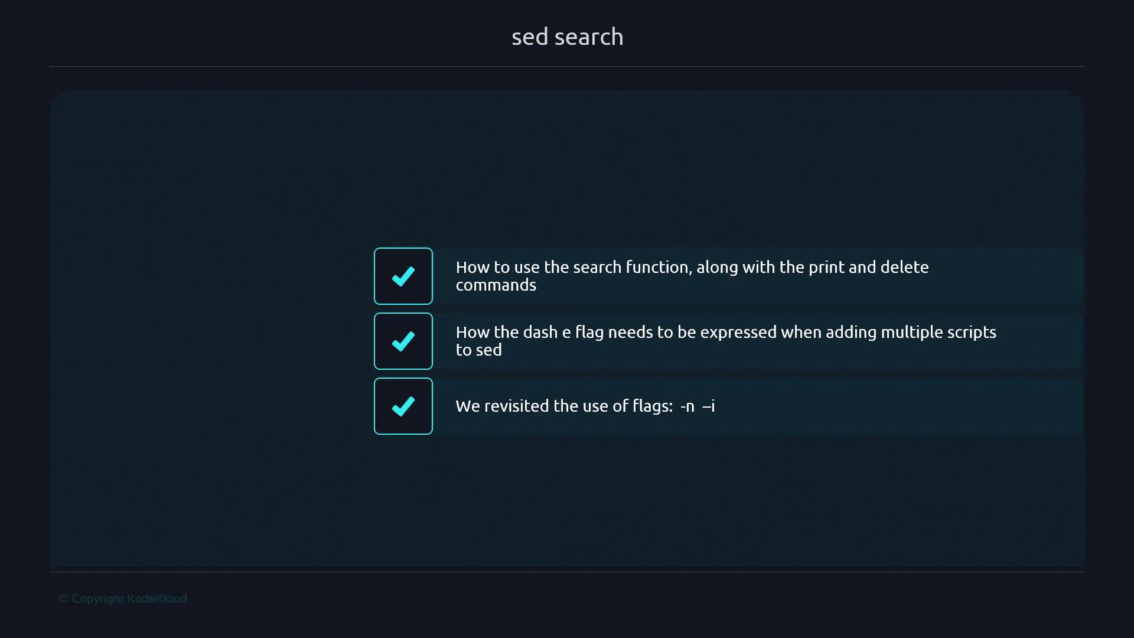Click "to sed" ending the second bullet
The width and height of the screenshot is (1134, 638).
pos(478,350)
